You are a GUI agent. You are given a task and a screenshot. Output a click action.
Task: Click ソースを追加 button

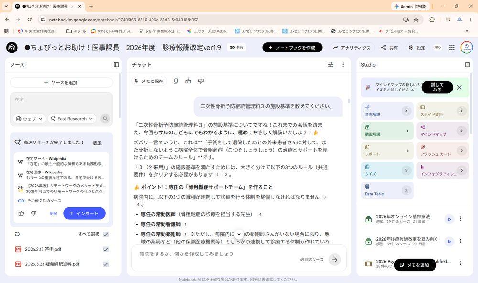click(61, 82)
